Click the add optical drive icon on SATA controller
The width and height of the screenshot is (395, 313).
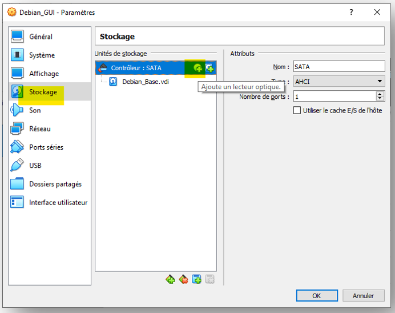point(197,68)
